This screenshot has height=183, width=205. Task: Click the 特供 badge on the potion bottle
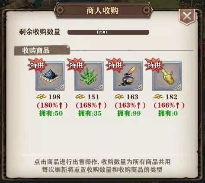coord(154,65)
